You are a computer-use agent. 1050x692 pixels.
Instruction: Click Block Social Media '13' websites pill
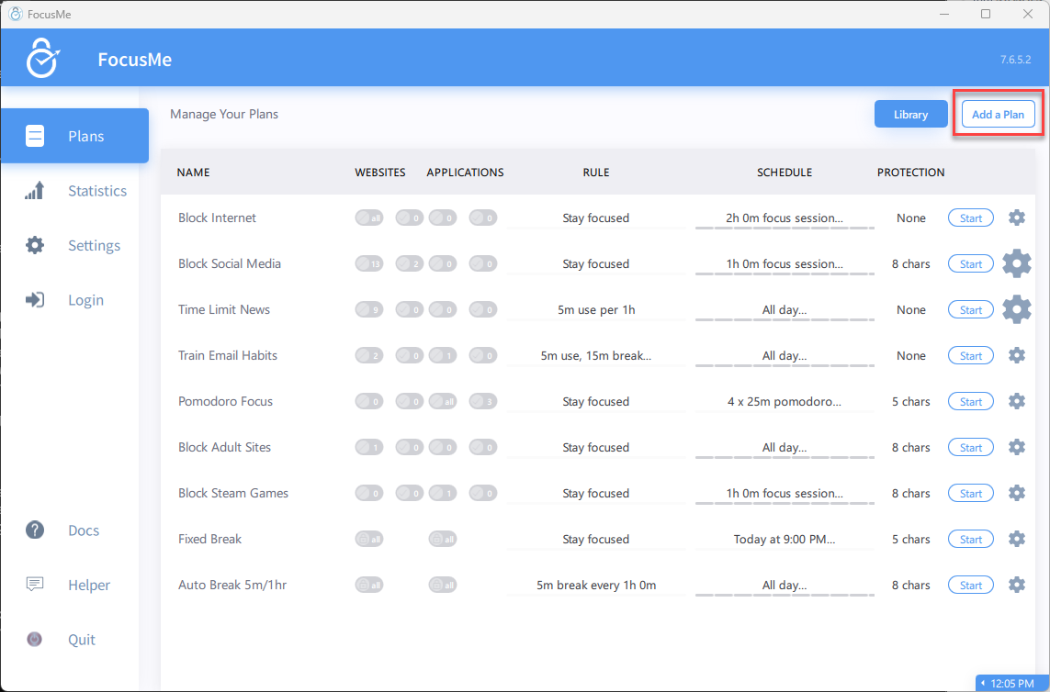click(369, 263)
